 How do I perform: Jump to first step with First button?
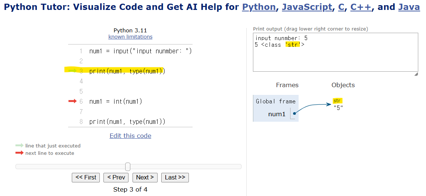pyautogui.click(x=86, y=178)
